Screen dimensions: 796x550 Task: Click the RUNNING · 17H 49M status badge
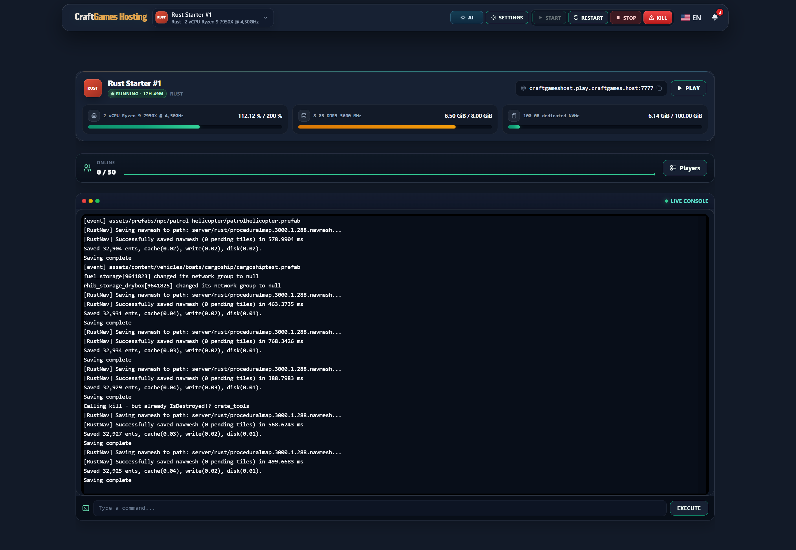tap(137, 94)
